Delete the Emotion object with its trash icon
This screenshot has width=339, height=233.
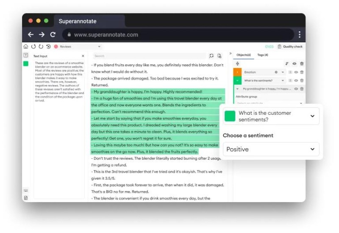click(x=302, y=72)
